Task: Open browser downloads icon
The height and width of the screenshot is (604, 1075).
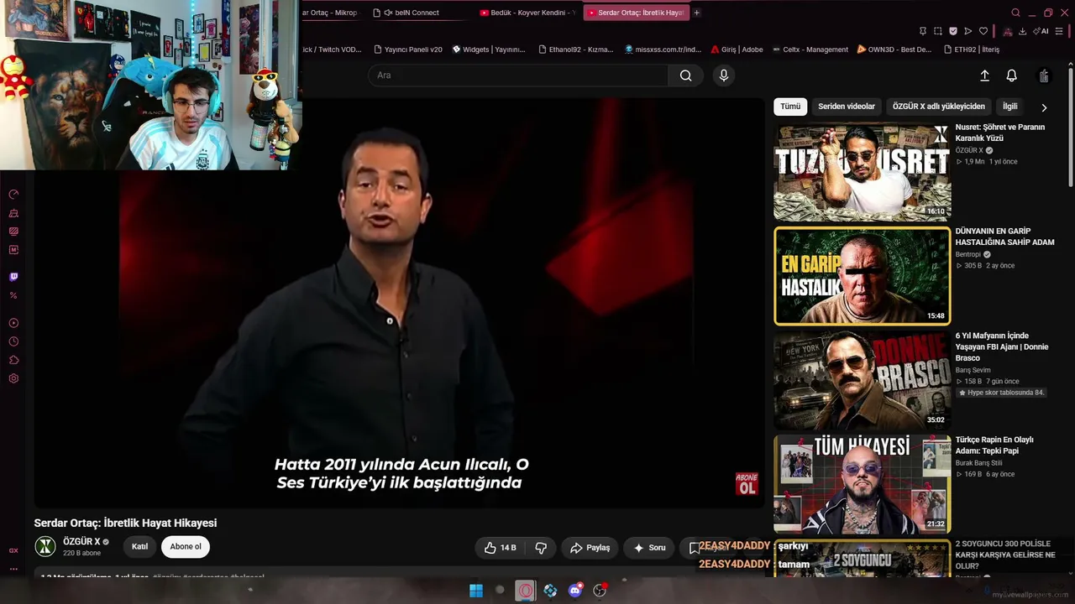Action: click(x=1022, y=31)
